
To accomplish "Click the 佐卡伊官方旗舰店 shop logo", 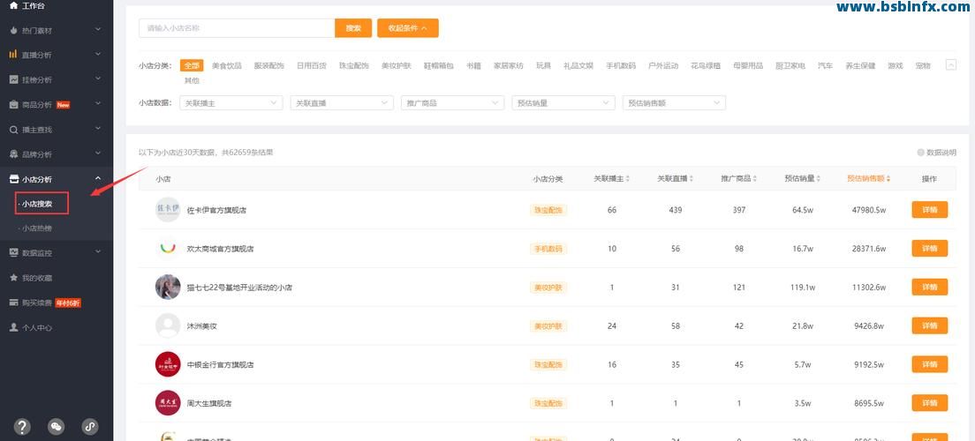I will [167, 209].
